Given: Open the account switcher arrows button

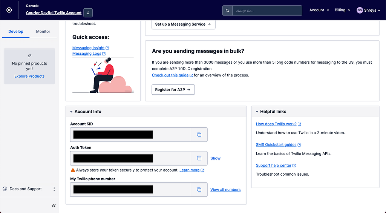Looking at the screenshot, I should pos(88,13).
